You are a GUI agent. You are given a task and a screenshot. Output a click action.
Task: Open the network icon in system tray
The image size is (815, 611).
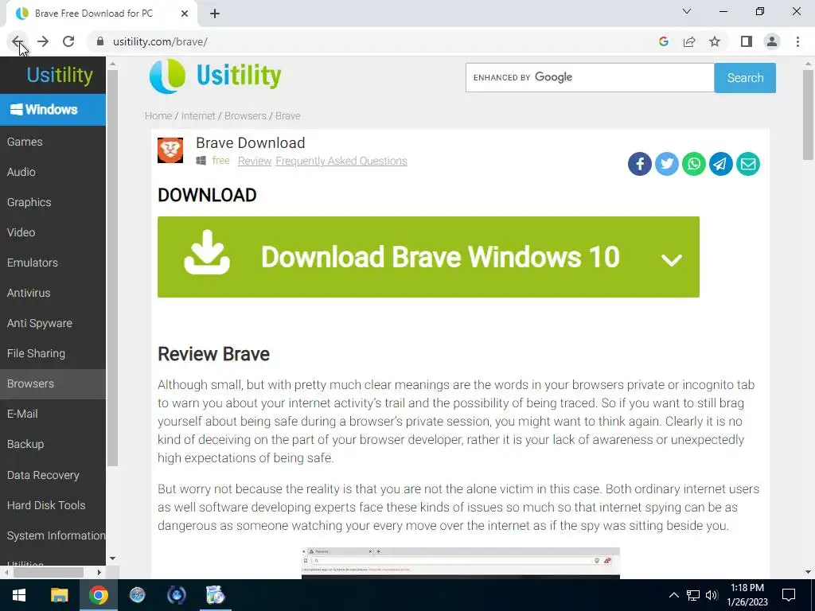(x=693, y=595)
